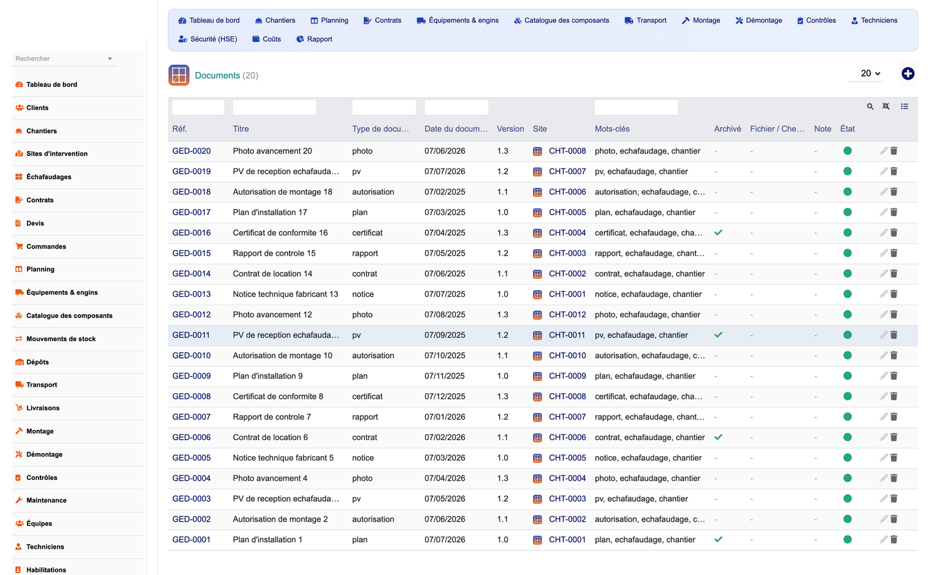Click the green status dot for GED-0020

(847, 151)
